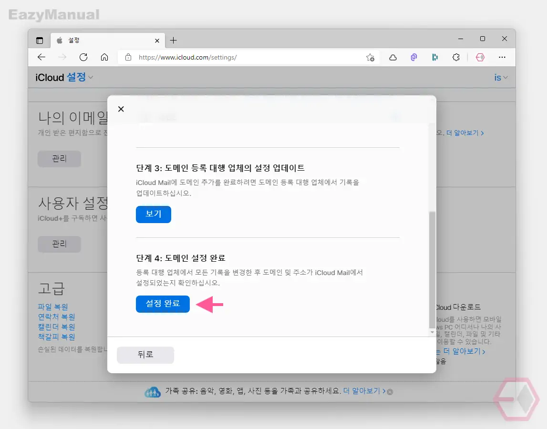
Task: Open the 책갈피 복원 link
Action: tap(57, 337)
